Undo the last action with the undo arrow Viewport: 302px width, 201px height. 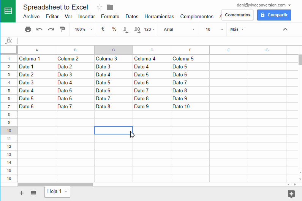click(39, 29)
